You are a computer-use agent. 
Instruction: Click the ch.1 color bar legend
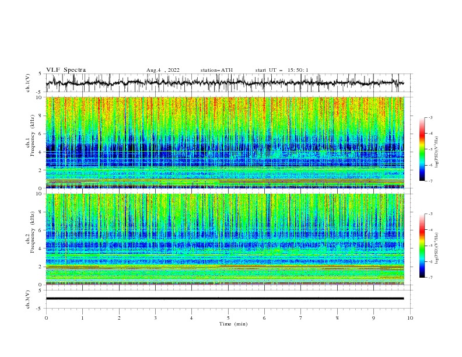click(x=422, y=149)
